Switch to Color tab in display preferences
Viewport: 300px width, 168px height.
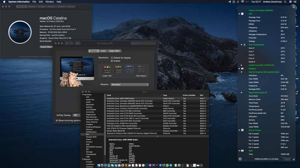coord(103,51)
